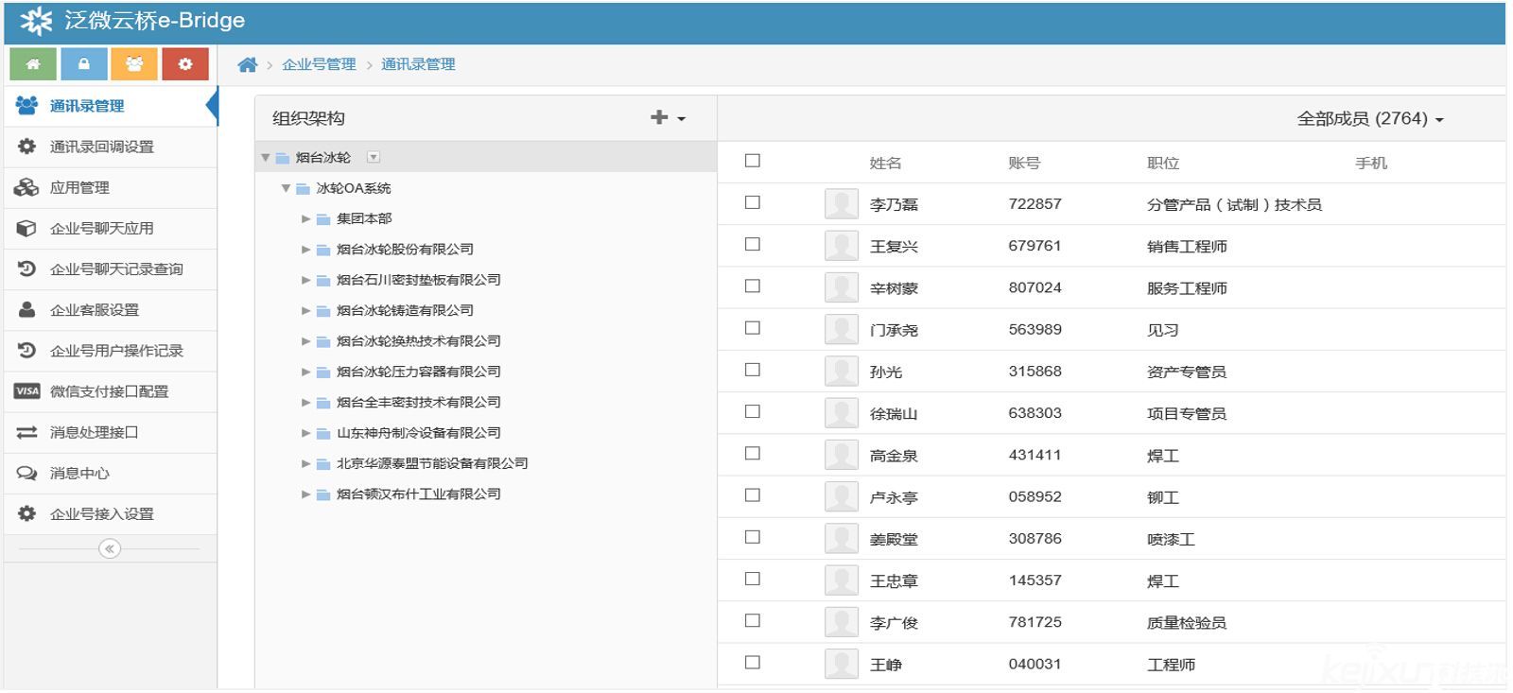Click the avatar of 李乃磊
This screenshot has width=1513, height=693.
(841, 204)
